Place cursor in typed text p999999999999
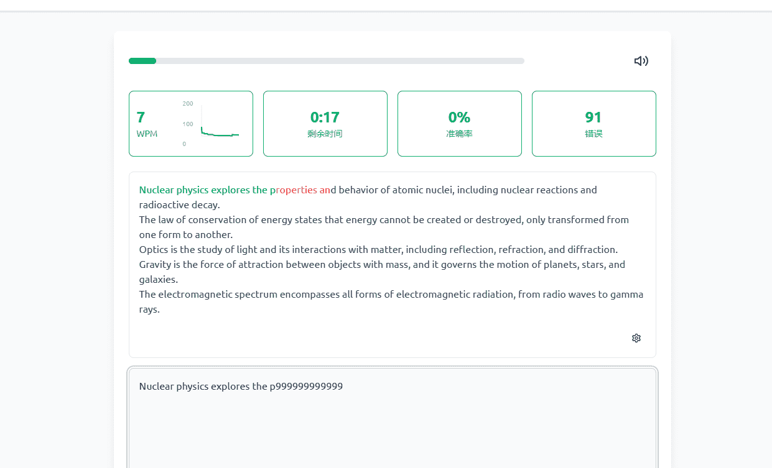 click(x=306, y=386)
